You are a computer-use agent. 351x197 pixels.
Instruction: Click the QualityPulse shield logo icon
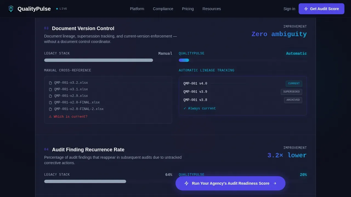[11, 9]
